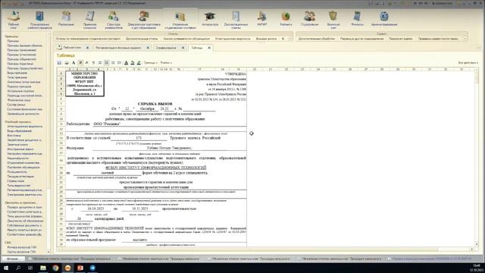
Task: Open Диссертационные советы section icon
Action: 236,19
